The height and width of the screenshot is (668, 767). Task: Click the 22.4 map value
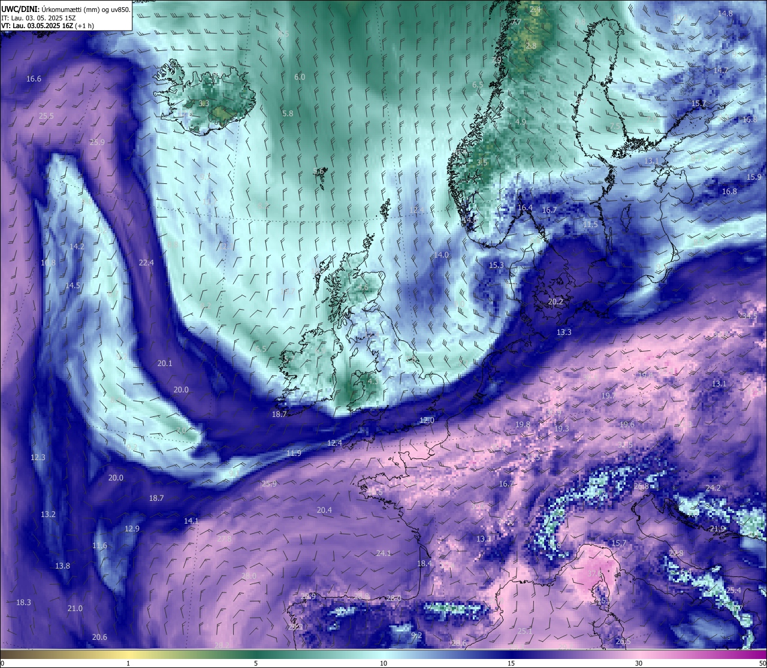(x=146, y=263)
